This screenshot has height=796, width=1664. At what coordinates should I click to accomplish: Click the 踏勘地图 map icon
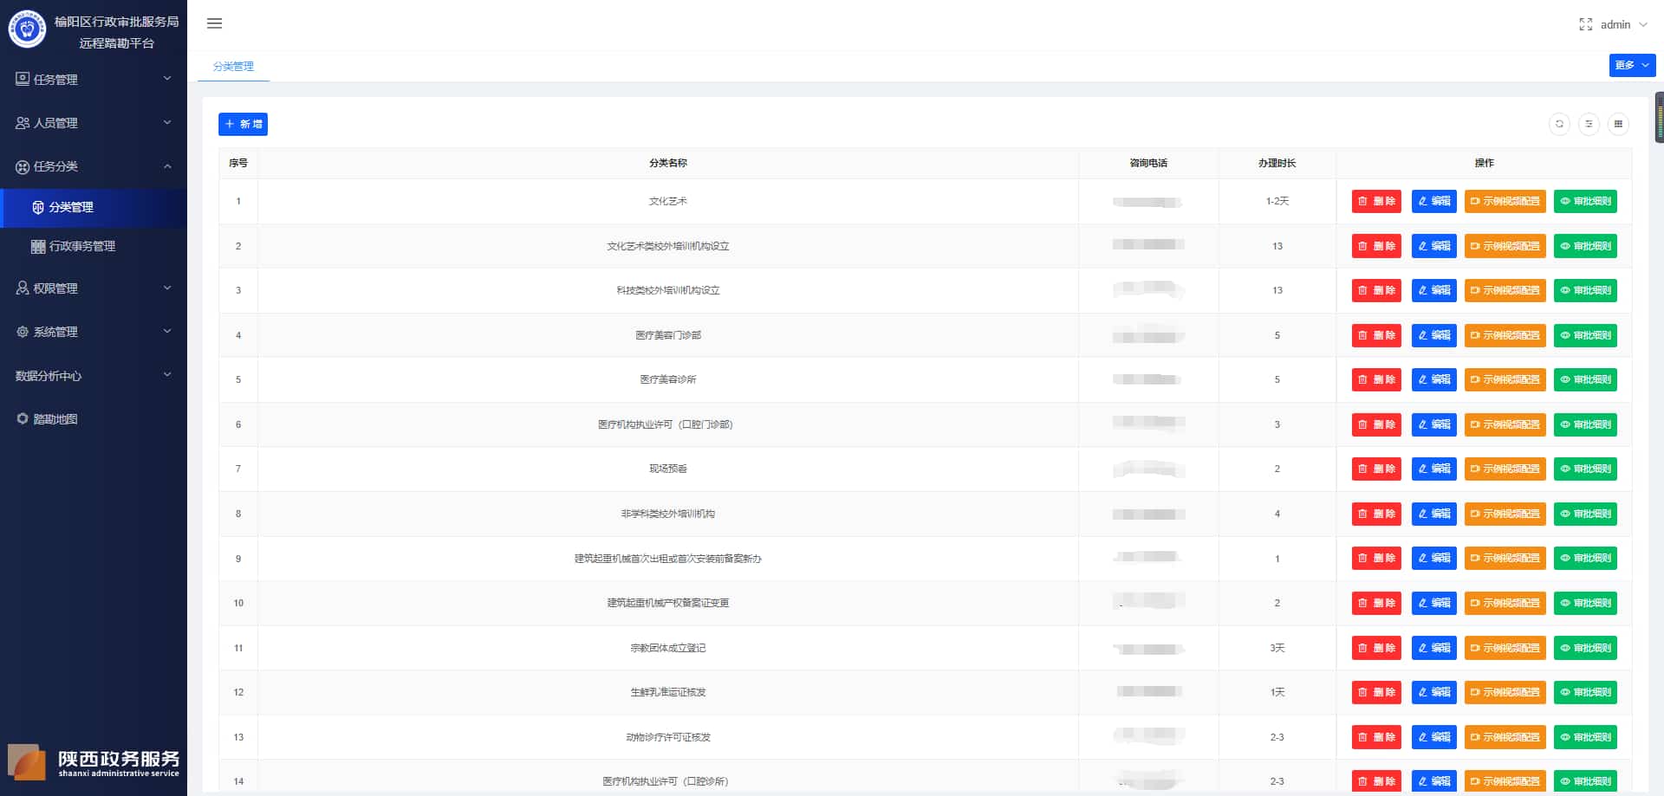pos(23,418)
